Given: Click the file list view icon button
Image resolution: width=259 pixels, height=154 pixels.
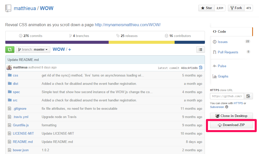Looking at the screenshot, I should point(201,50).
